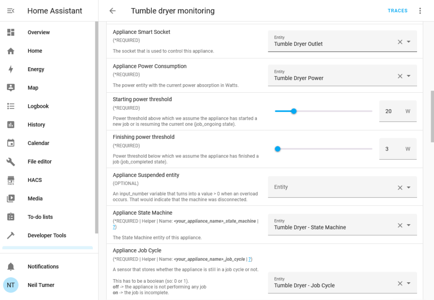Collapse the sidebar with the hamburger icon
Viewport: 434px width, 300px height.
click(11, 11)
